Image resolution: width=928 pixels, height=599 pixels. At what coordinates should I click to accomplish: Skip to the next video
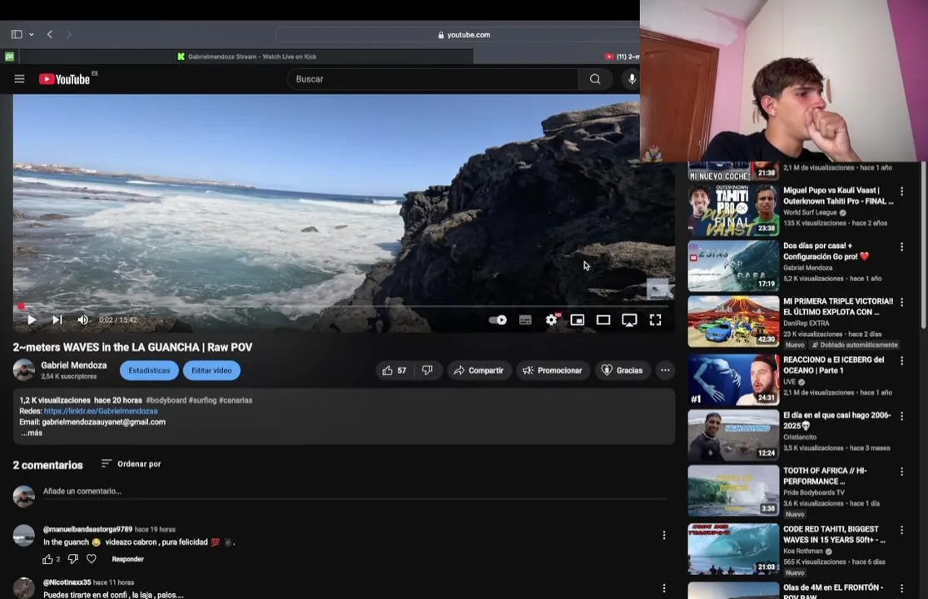click(x=57, y=320)
